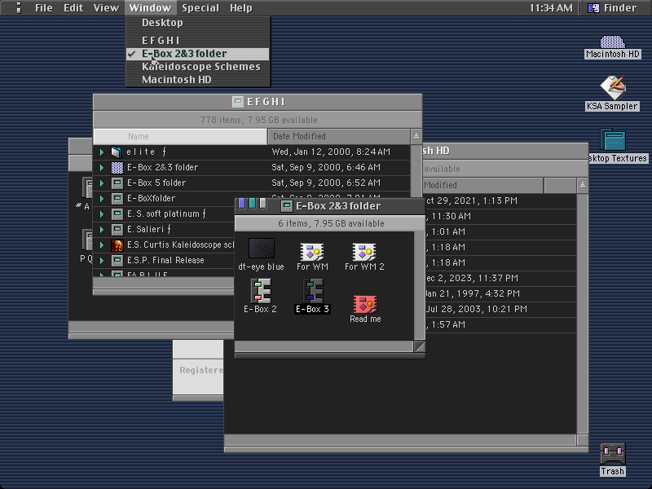This screenshot has width=652, height=489.
Task: Select the E-Box 3 scheme icon
Action: (313, 291)
